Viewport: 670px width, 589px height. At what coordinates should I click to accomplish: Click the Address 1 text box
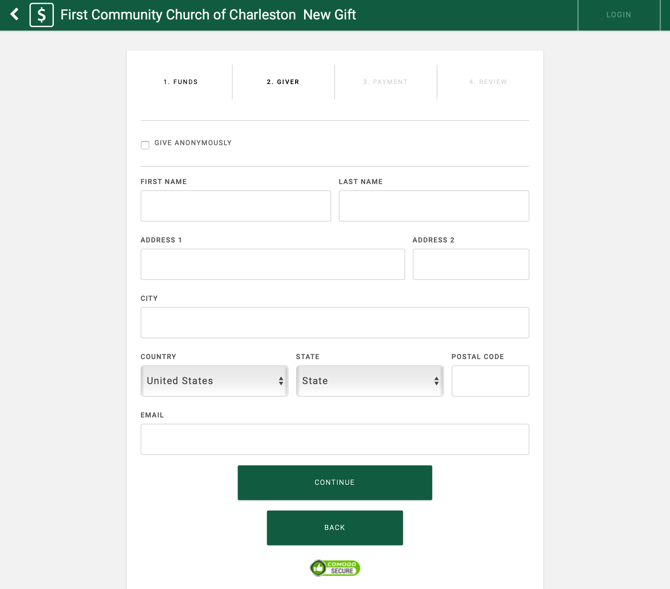(273, 264)
